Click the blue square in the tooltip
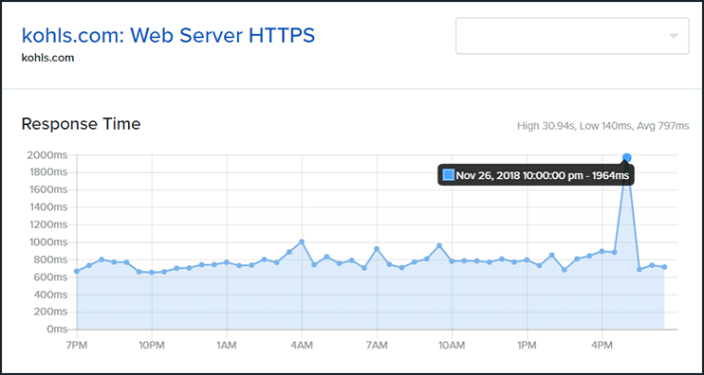 pos(448,175)
